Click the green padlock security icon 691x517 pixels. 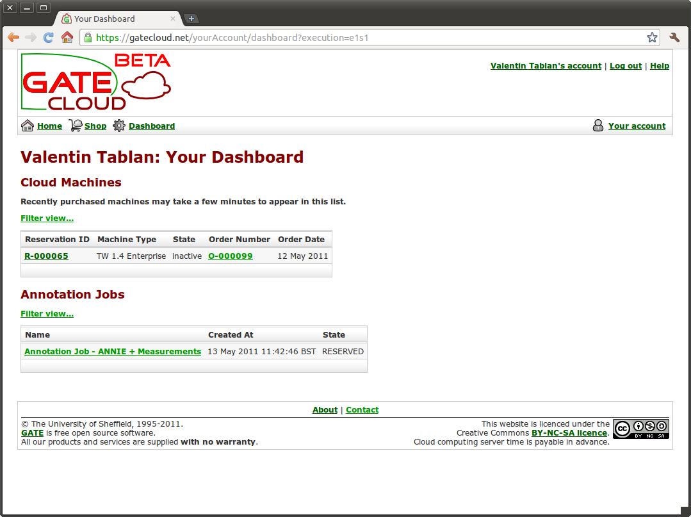click(88, 37)
